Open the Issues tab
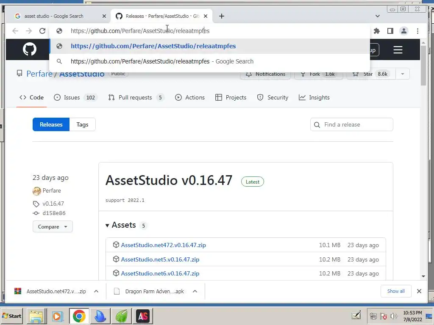434x325 pixels. point(75,98)
